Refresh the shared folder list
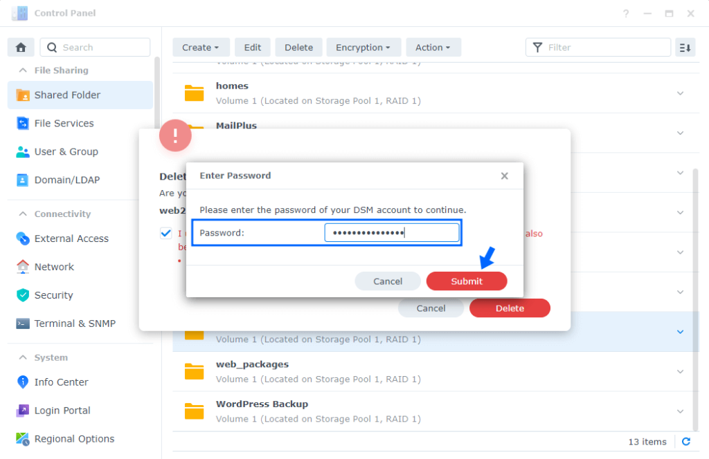This screenshot has width=709, height=459. (x=685, y=442)
